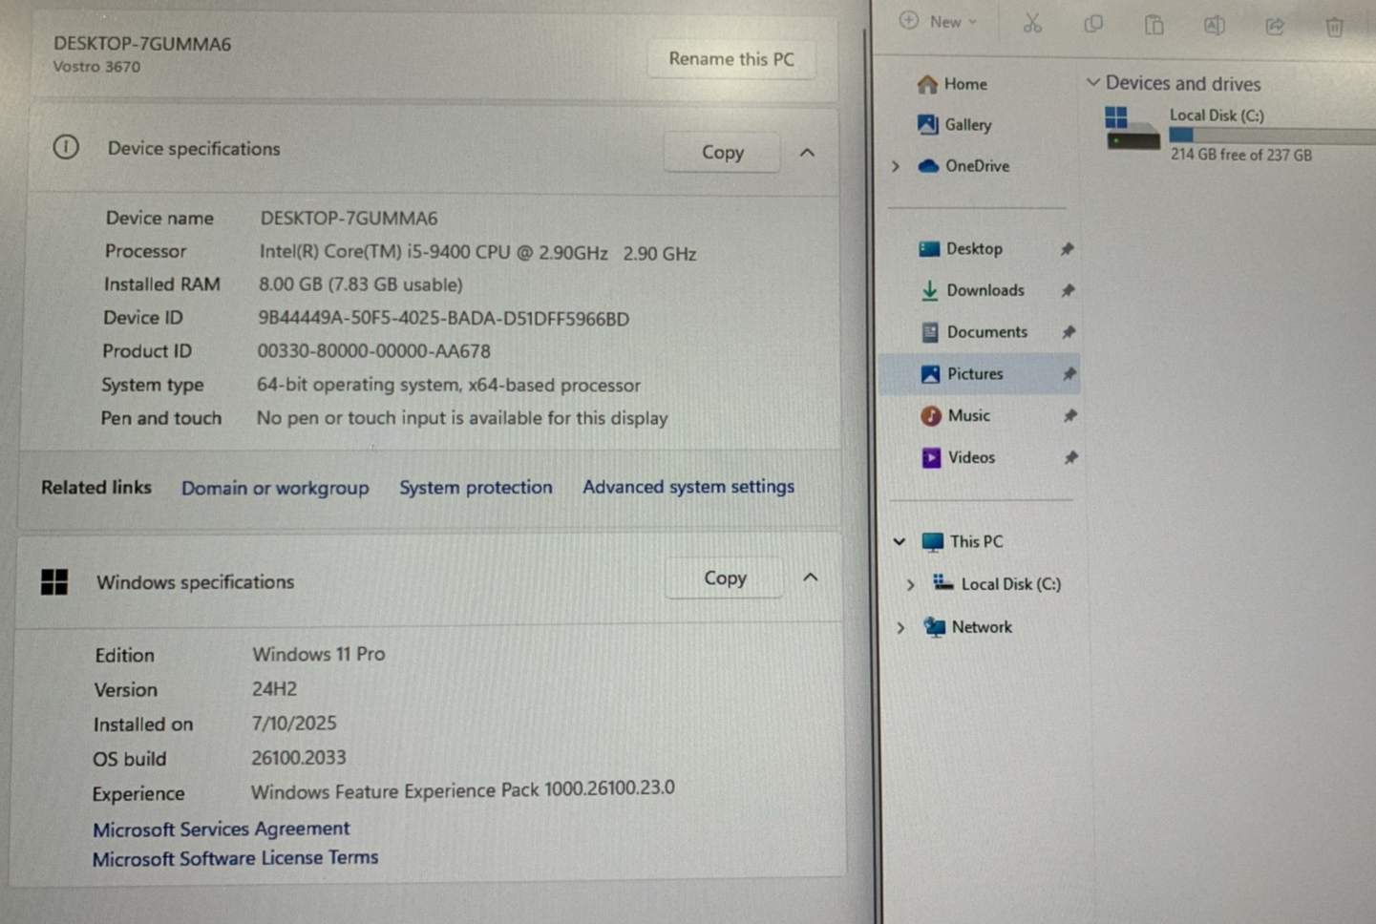The image size is (1376, 924).
Task: Unpin Desktop using its pin icon
Action: (1068, 249)
